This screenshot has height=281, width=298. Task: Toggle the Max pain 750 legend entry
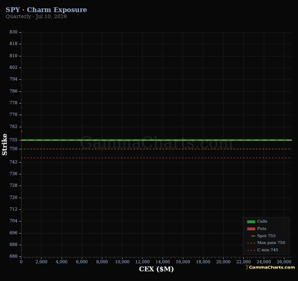266,243
